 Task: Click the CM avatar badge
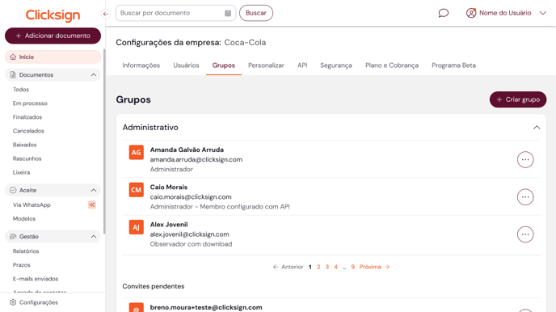[136, 190]
